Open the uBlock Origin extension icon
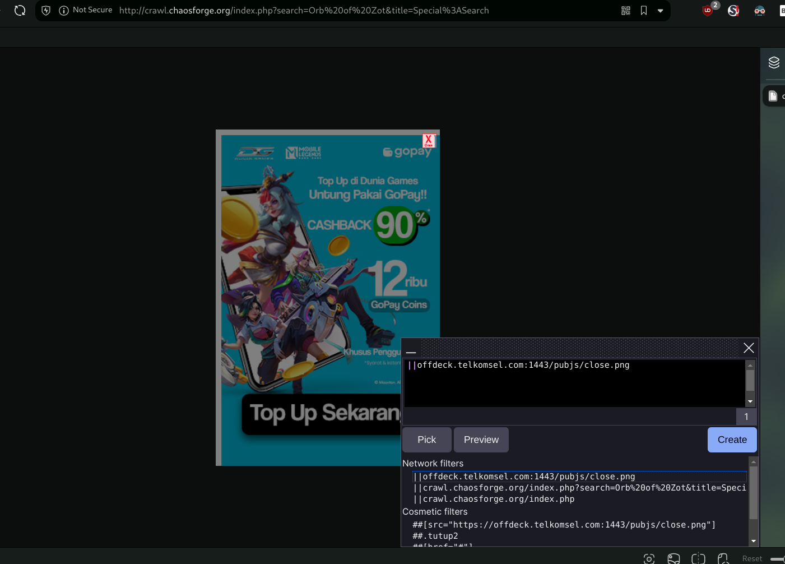This screenshot has height=564, width=785. click(708, 10)
